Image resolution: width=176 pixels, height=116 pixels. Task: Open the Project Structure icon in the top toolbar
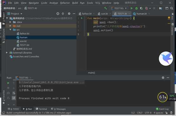click(161, 8)
